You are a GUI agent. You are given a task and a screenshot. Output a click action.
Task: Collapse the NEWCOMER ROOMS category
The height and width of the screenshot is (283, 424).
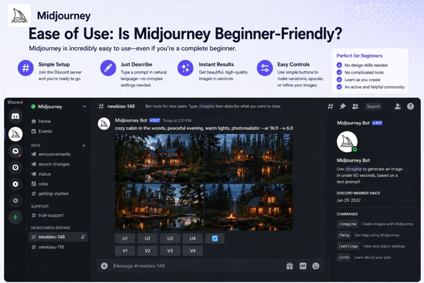click(x=50, y=228)
